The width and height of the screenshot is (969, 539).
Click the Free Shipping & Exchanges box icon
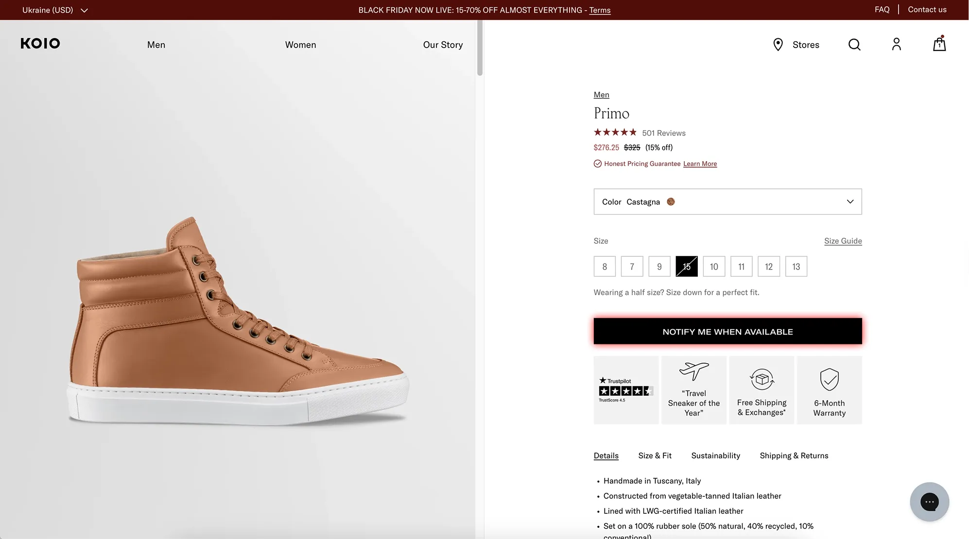coord(761,379)
